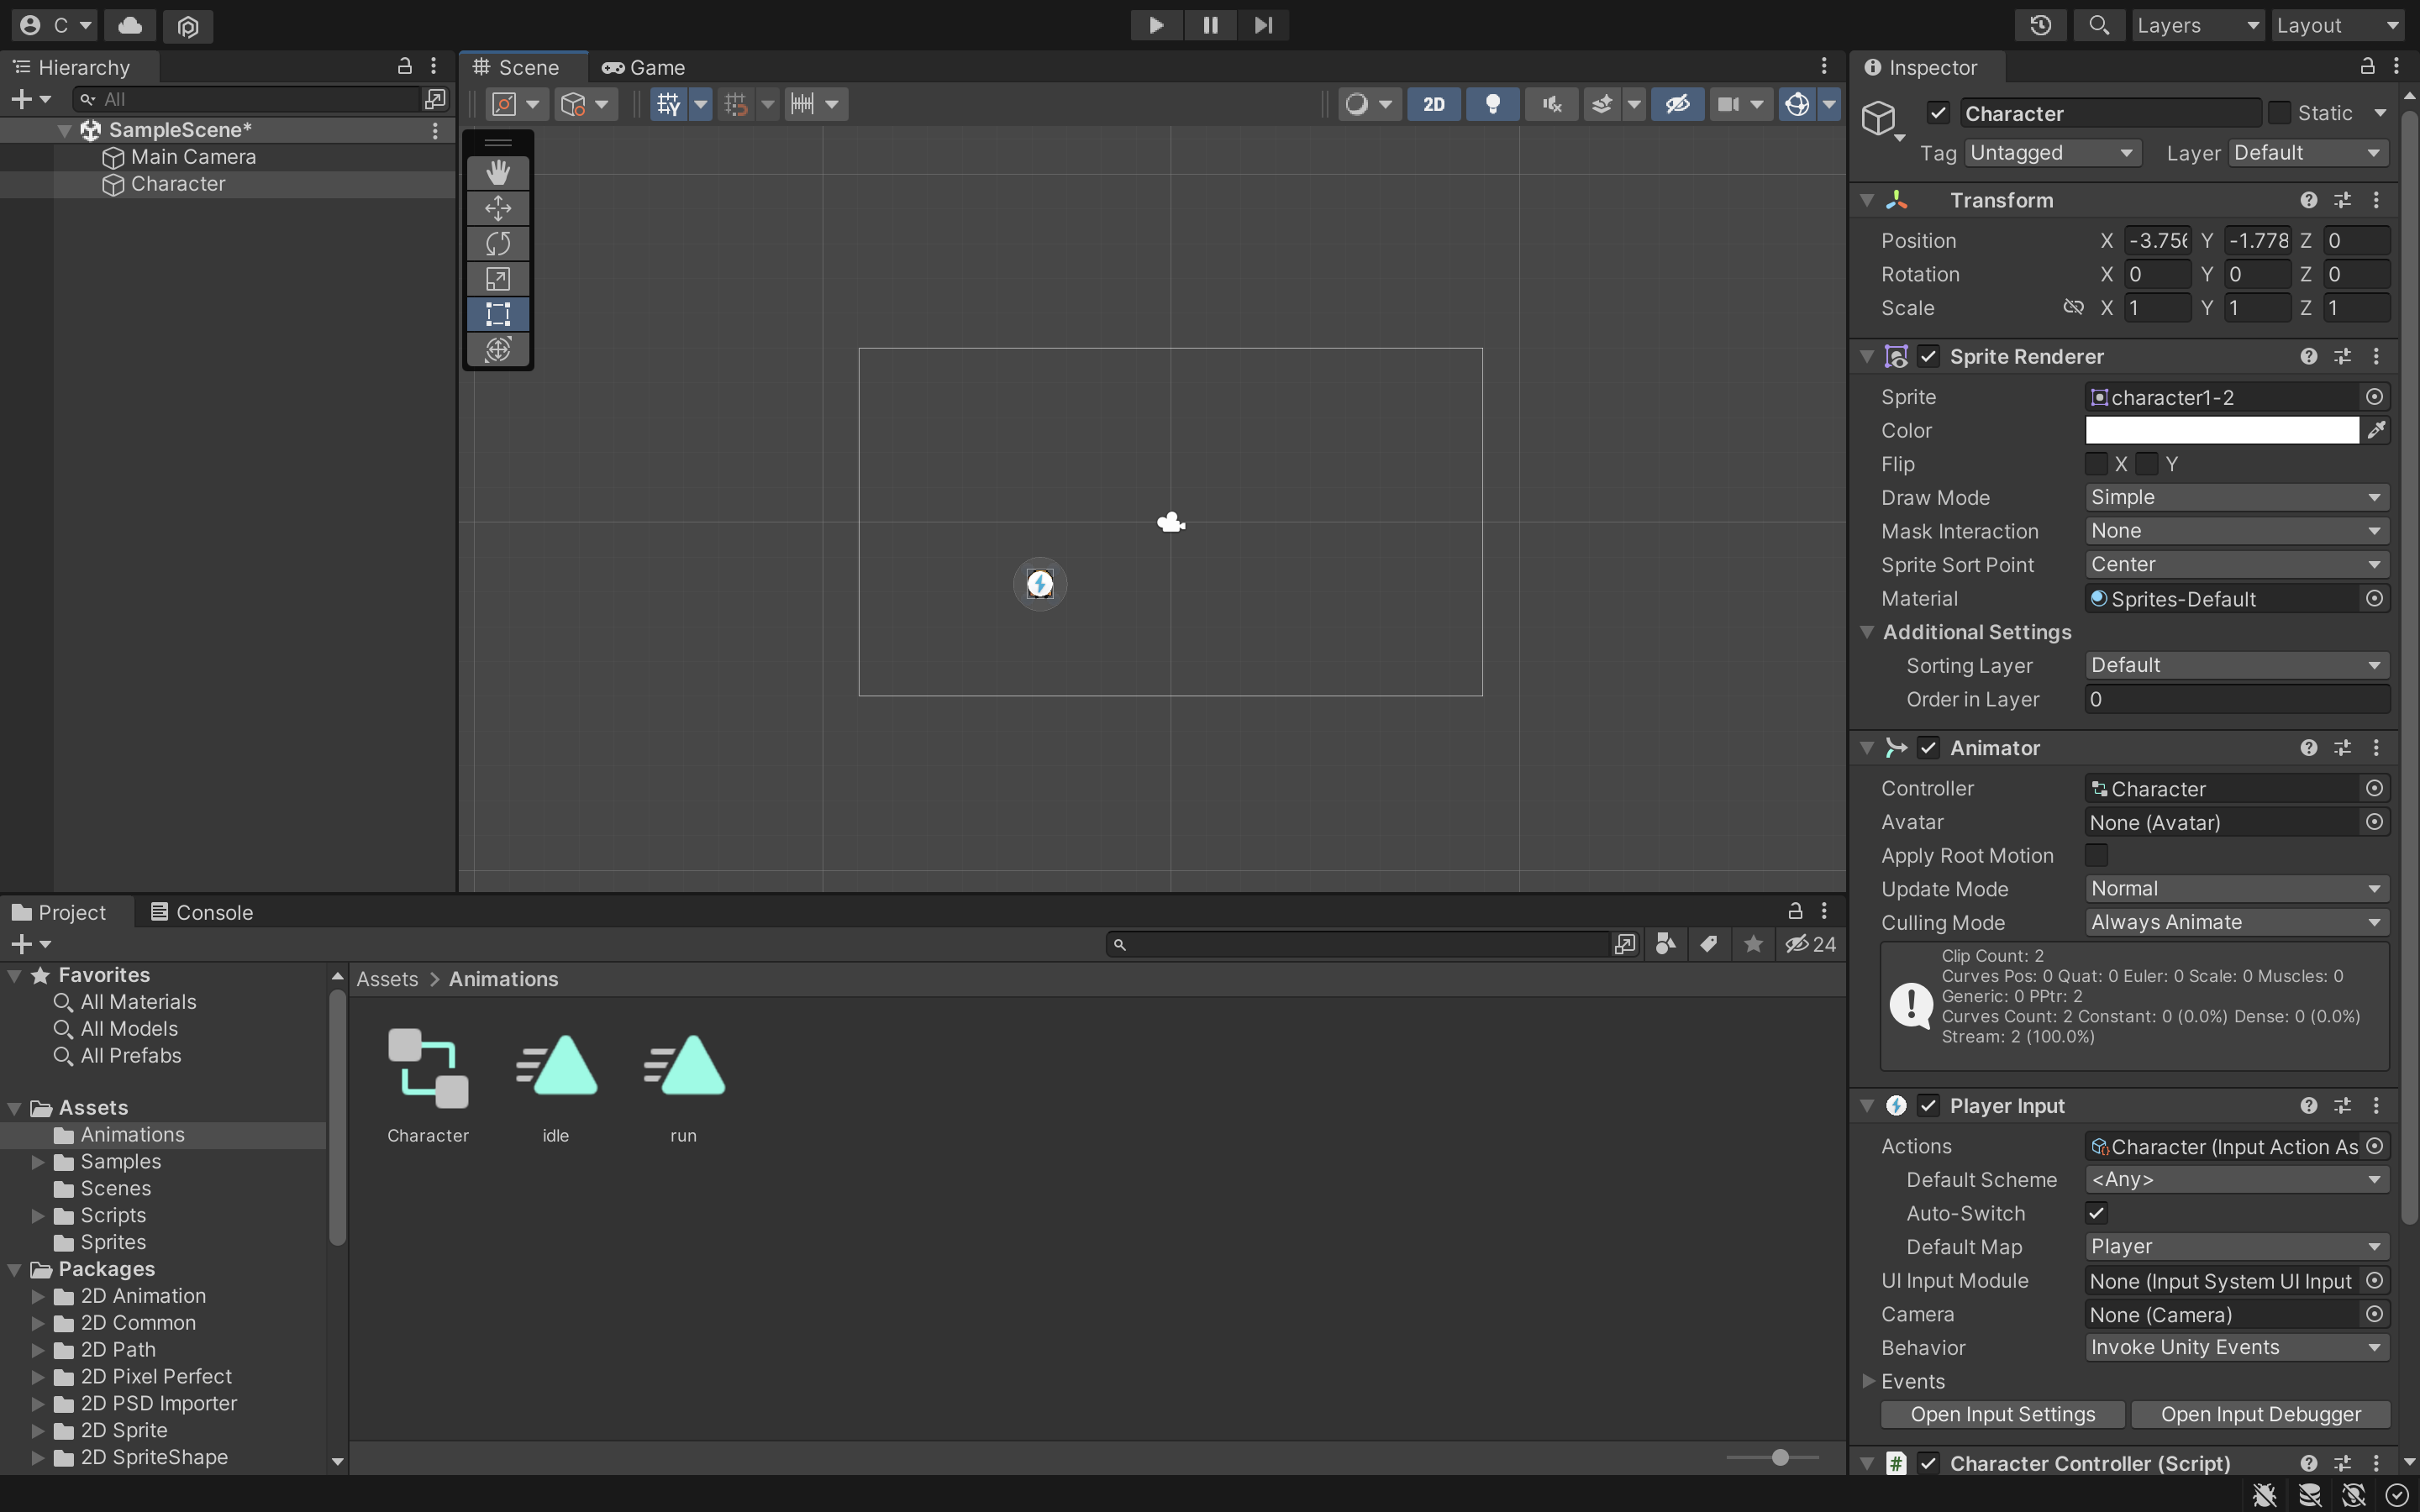Click the Rotate tool icon

[x=498, y=245]
